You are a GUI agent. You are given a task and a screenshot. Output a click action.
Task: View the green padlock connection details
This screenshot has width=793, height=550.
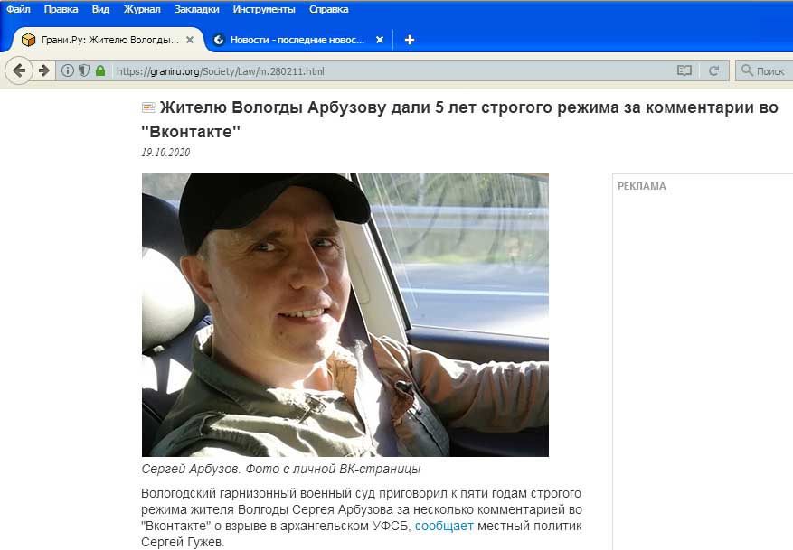[100, 70]
